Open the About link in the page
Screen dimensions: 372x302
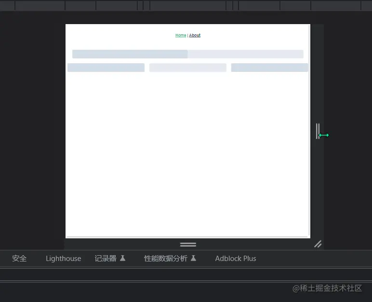tap(195, 35)
